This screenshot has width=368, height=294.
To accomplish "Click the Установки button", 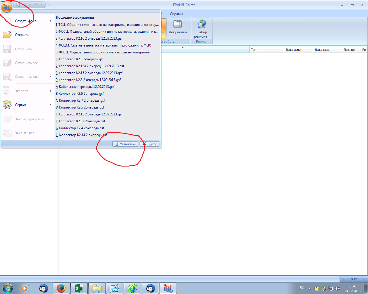I will tap(125, 144).
